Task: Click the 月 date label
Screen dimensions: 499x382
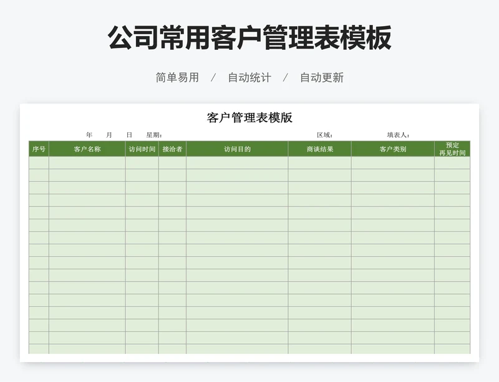Action: [x=109, y=135]
